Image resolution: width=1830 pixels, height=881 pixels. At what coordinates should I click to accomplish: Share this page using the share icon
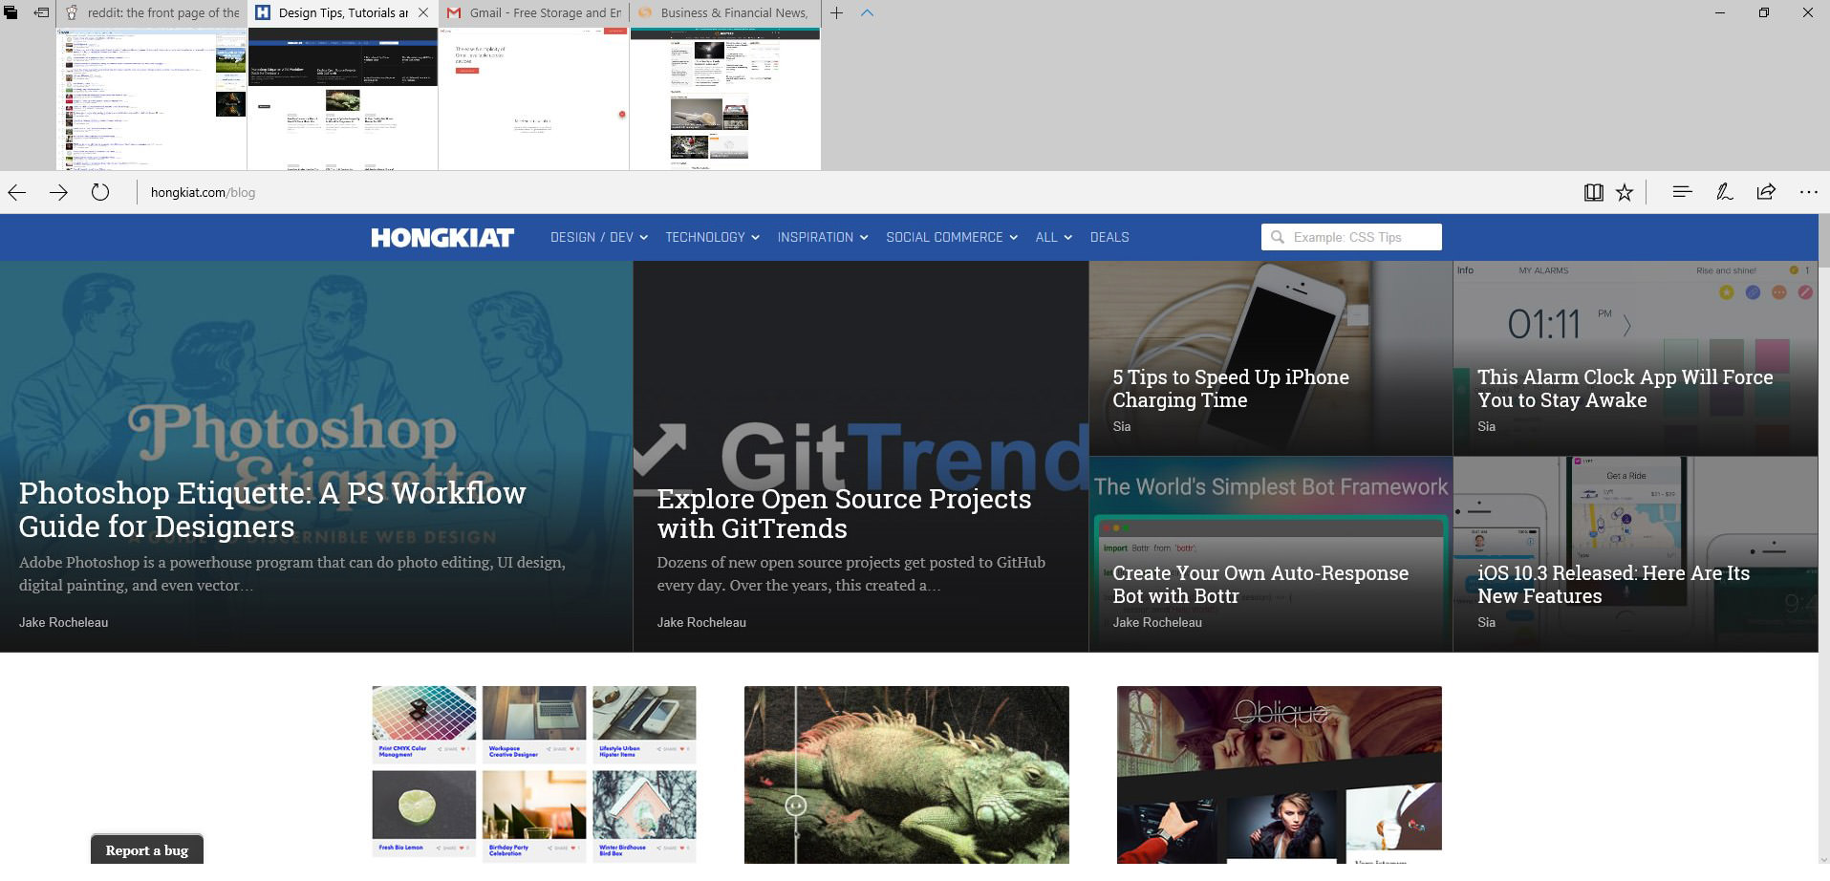(1766, 192)
